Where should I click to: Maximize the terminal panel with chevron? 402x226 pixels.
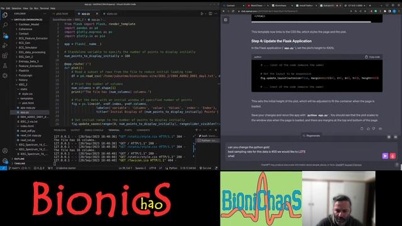[210, 130]
